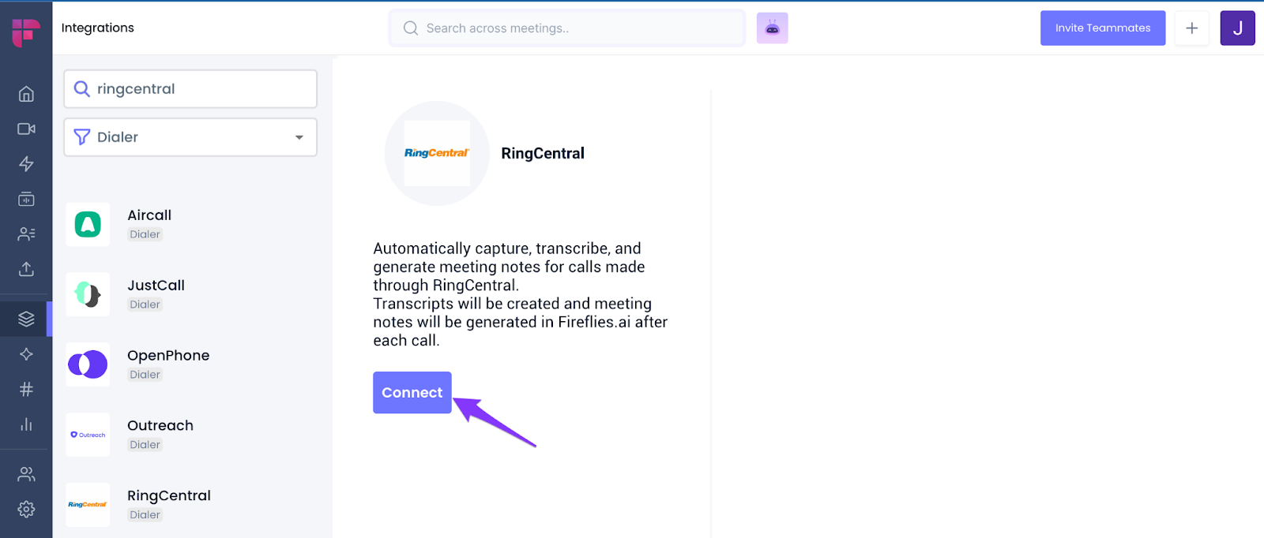This screenshot has height=538, width=1264.
Task: Click the Invite Teammates button
Action: [x=1102, y=28]
